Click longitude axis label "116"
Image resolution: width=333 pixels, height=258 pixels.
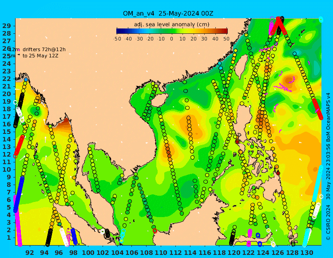click(205, 253)
